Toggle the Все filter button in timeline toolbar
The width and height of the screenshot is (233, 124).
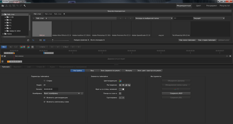pos(4,47)
